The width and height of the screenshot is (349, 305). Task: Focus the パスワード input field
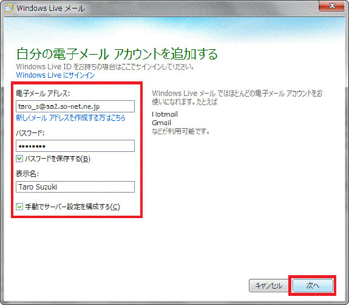(x=75, y=146)
